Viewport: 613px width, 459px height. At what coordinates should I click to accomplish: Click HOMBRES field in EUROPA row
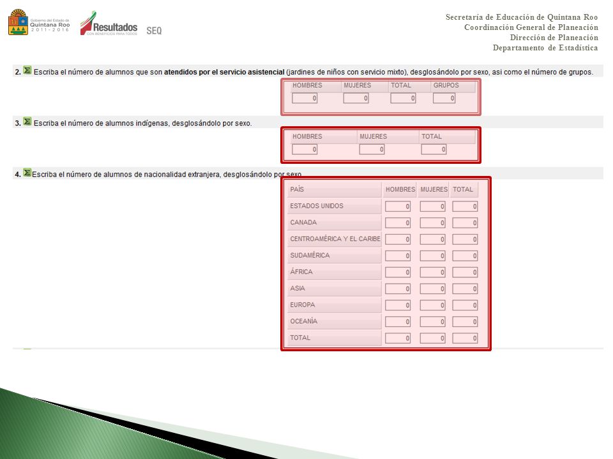pyautogui.click(x=398, y=305)
